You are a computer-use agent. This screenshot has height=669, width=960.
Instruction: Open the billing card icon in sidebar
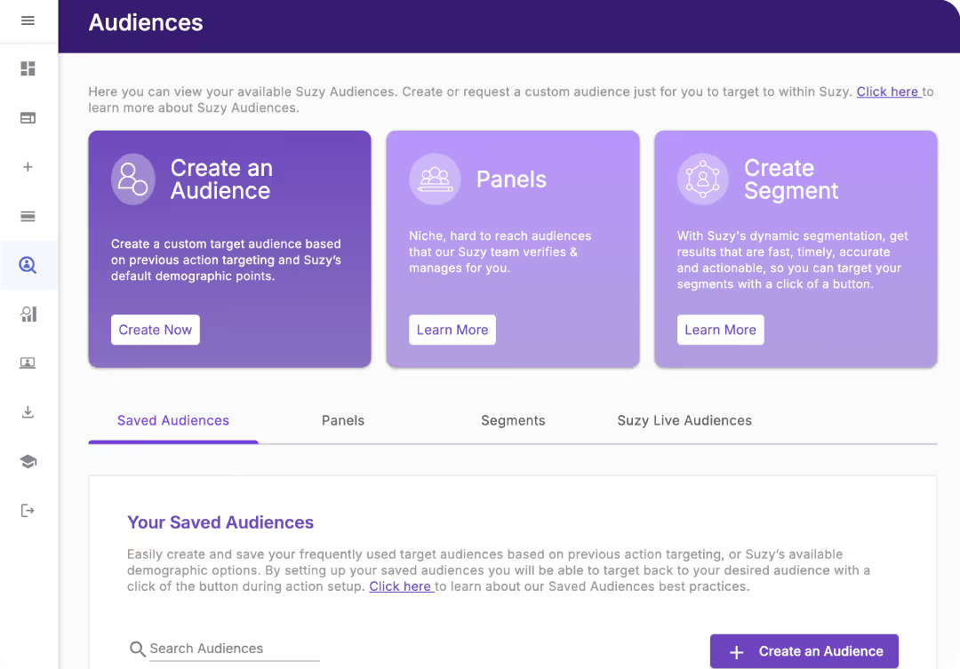28,117
